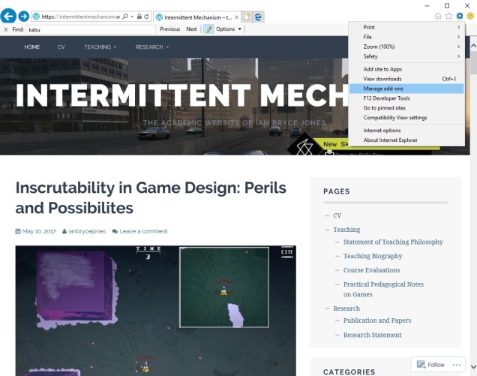477x376 pixels.
Task: Click the Follow button
Action: point(430,365)
